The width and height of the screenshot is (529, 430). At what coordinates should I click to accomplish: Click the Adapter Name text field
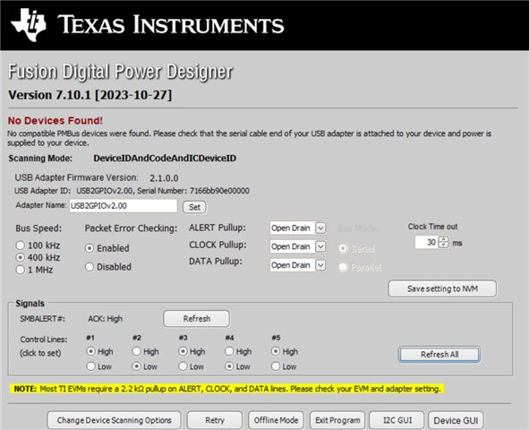tap(124, 205)
